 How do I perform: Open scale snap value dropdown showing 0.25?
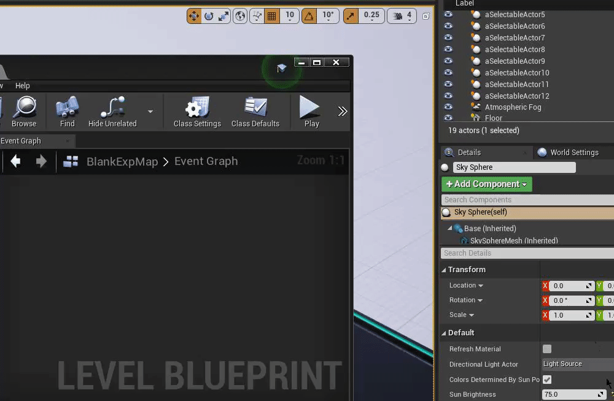[371, 16]
